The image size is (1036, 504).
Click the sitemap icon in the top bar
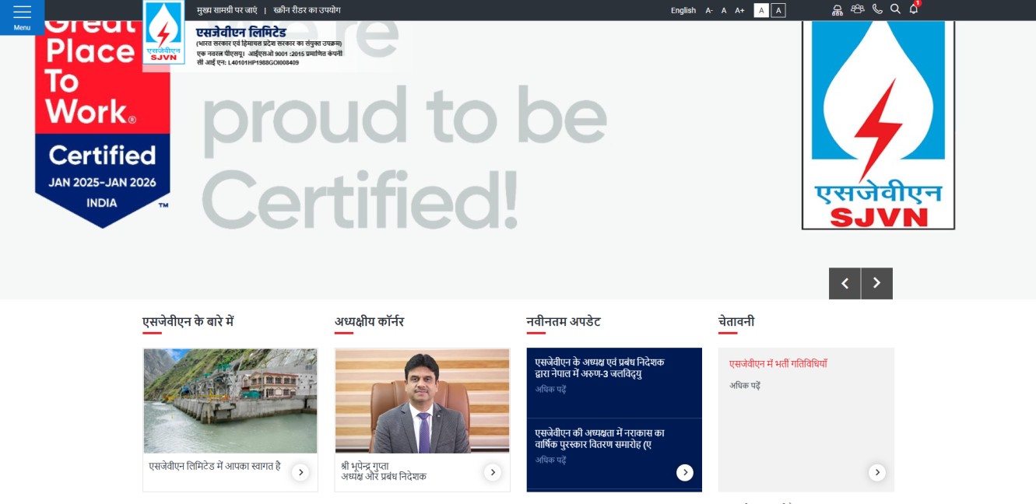coord(837,10)
